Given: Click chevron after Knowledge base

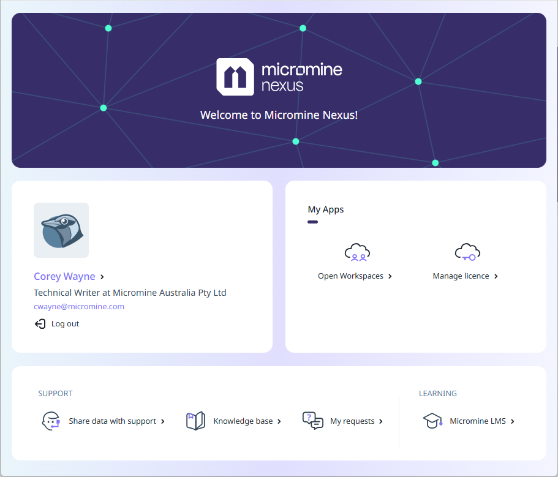Looking at the screenshot, I should [279, 421].
